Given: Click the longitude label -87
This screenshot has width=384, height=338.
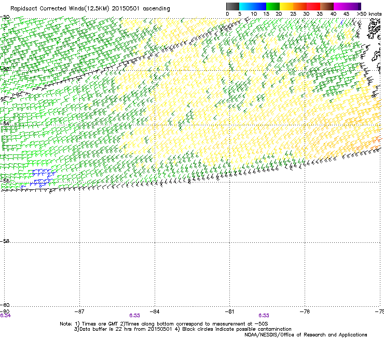Looking at the screenshot, I should (79, 311).
